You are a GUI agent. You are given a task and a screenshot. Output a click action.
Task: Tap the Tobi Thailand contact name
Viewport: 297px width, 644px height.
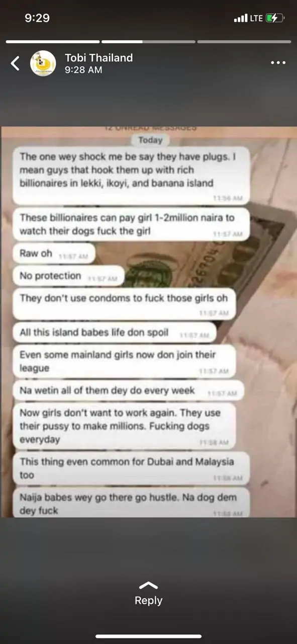click(99, 58)
